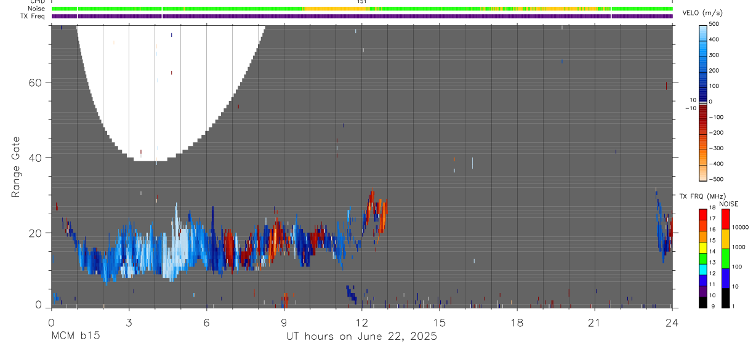Click the purple TX Freq strip

(362, 16)
